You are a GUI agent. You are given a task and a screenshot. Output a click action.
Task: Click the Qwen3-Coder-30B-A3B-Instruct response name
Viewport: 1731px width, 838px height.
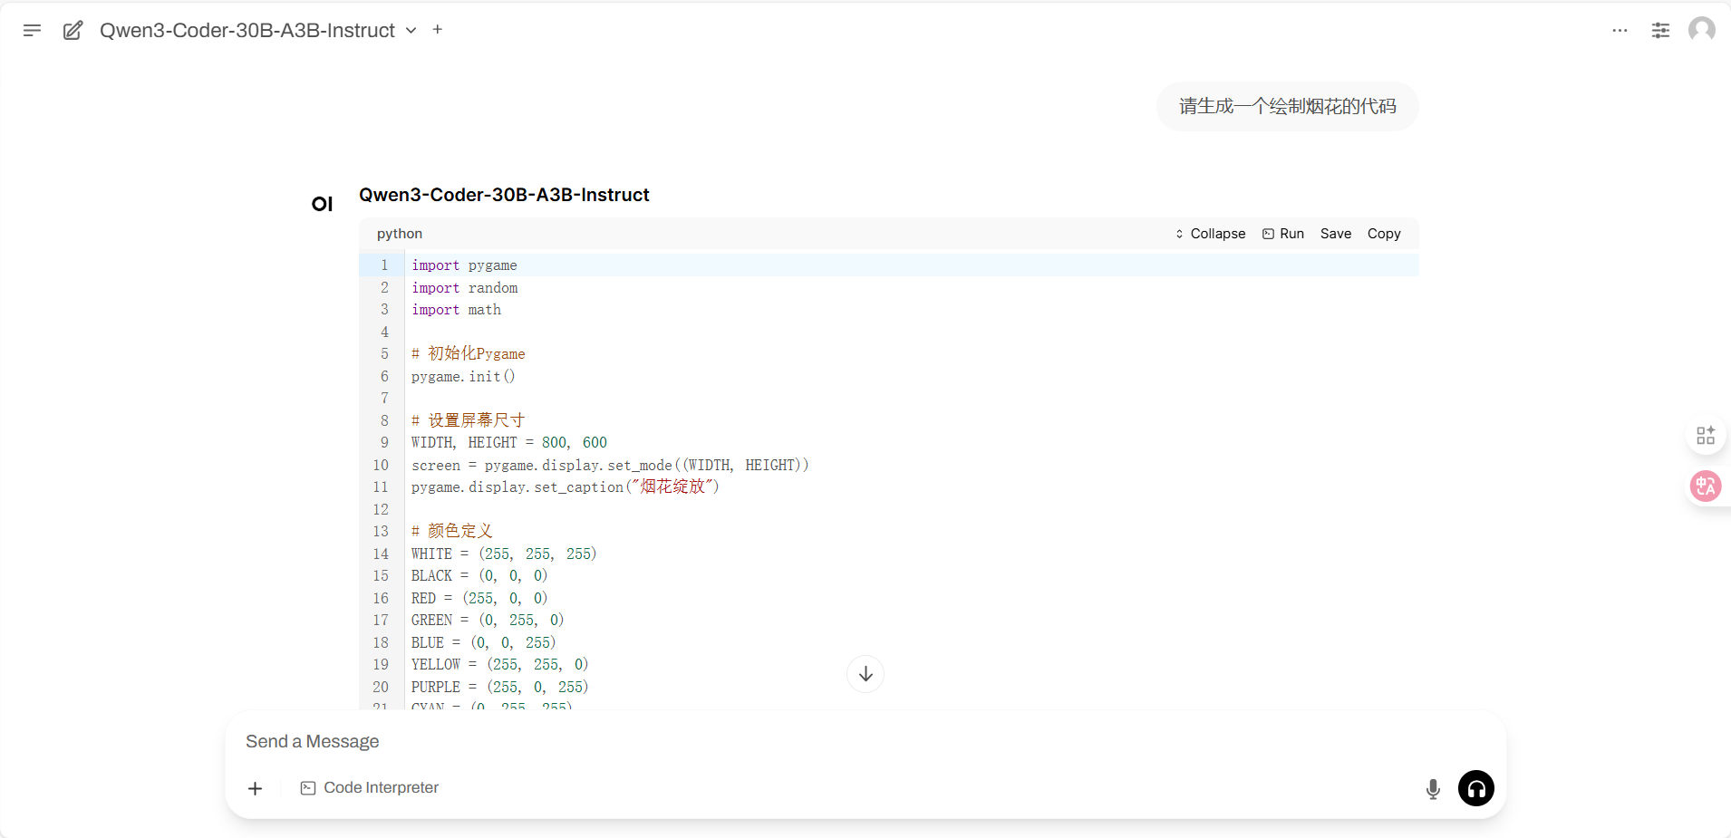pos(504,195)
